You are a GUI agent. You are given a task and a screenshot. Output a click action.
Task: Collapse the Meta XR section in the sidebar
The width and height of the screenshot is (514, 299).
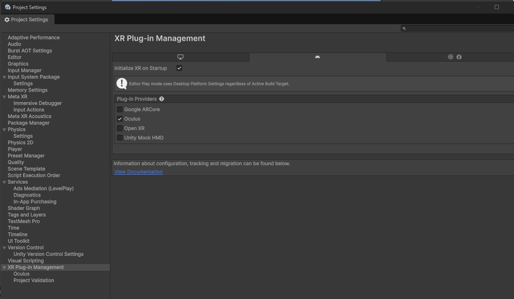(x=4, y=96)
